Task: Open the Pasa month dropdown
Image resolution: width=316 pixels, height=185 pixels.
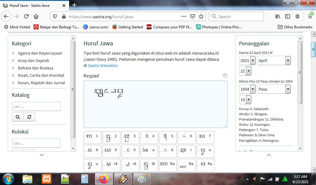Action: point(274,89)
